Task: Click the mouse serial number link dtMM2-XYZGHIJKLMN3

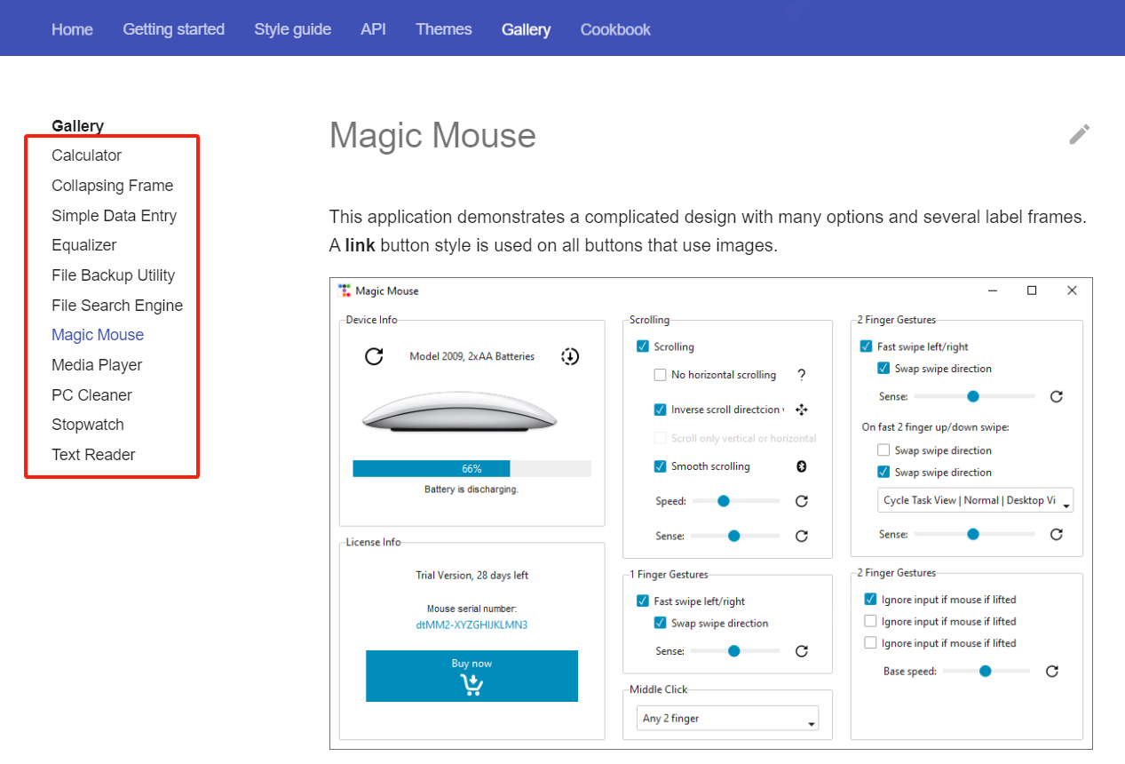Action: 471,625
